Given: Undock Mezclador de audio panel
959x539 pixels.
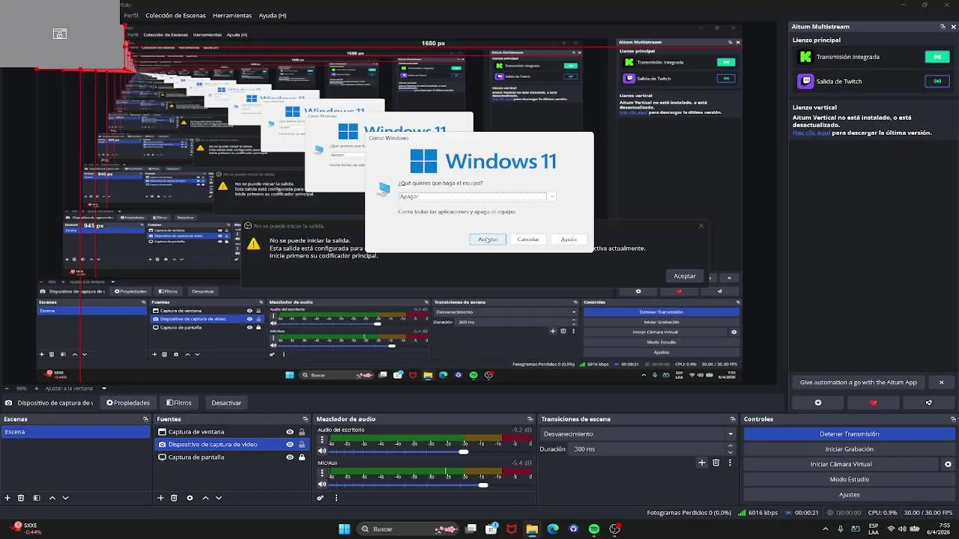Looking at the screenshot, I should click(530, 419).
